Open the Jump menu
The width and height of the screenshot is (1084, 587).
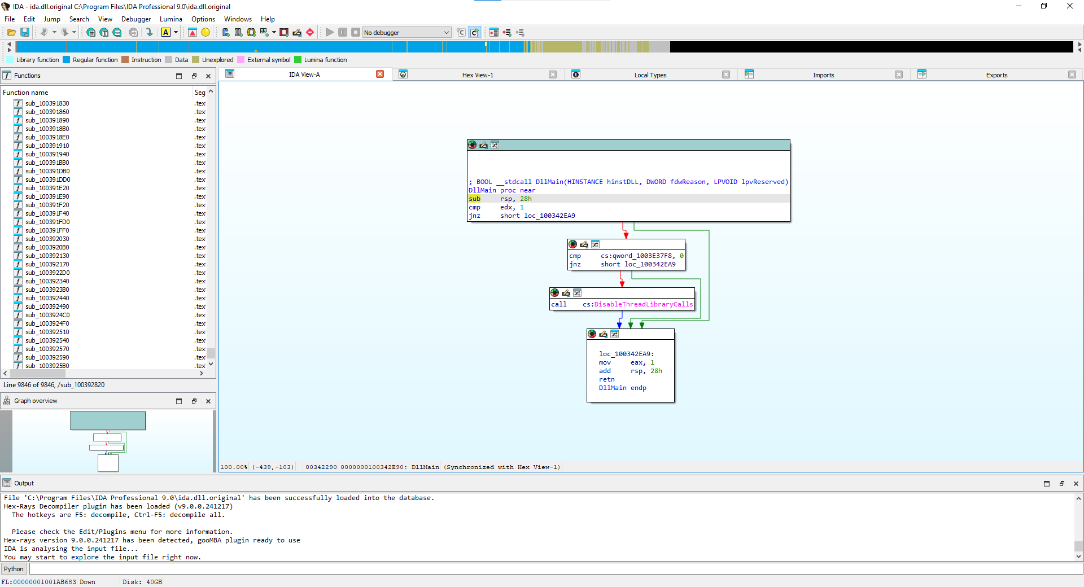click(x=52, y=19)
